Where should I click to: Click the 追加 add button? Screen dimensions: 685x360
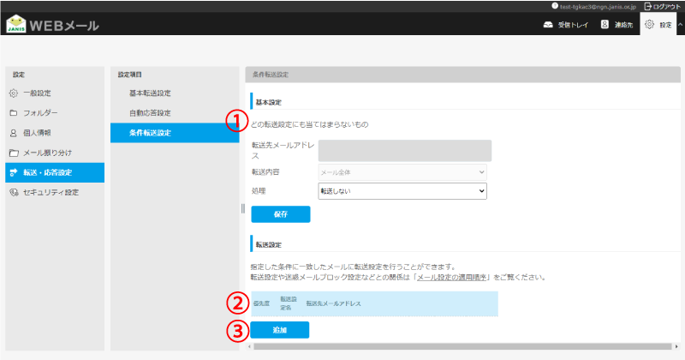(280, 329)
